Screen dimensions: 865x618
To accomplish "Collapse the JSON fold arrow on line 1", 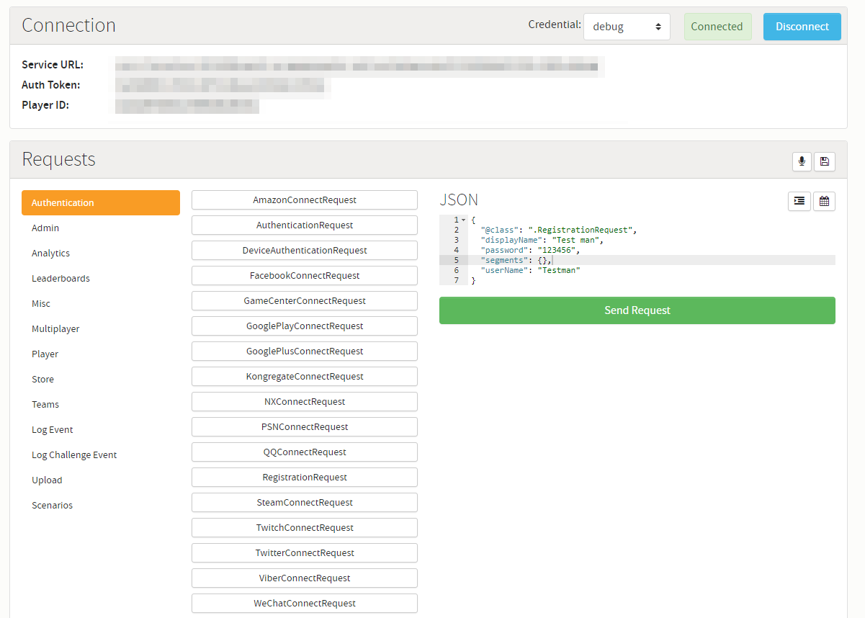I will click(x=463, y=220).
